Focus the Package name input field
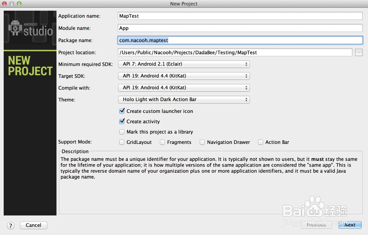This screenshot has height=235, width=368. click(x=240, y=40)
